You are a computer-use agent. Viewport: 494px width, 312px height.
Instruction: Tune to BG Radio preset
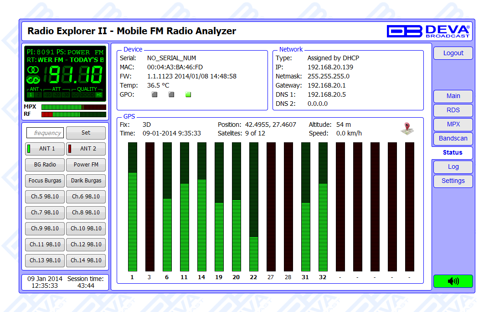[x=45, y=165]
